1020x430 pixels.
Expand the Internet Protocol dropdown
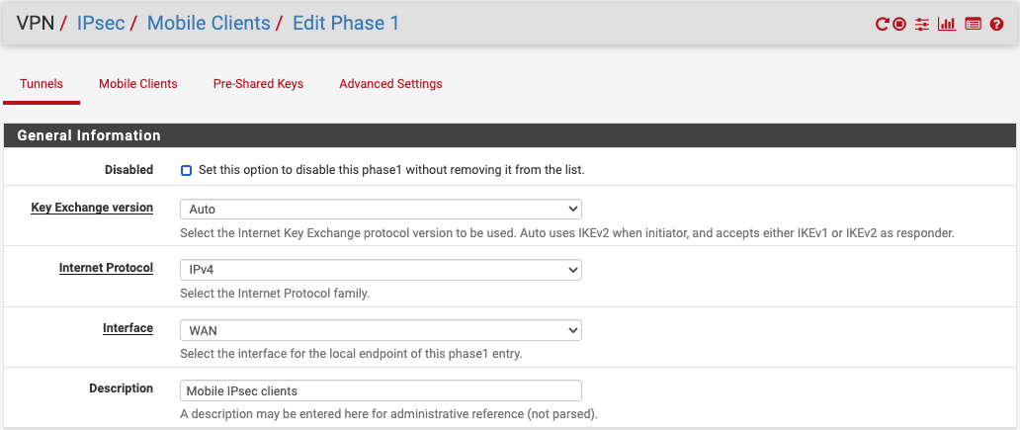coord(381,269)
